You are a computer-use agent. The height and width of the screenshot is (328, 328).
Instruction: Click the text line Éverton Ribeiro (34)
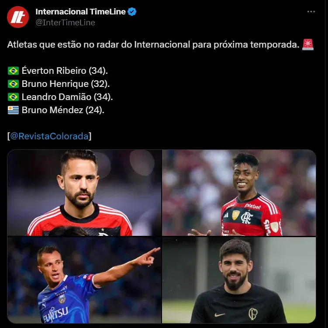[65, 71]
